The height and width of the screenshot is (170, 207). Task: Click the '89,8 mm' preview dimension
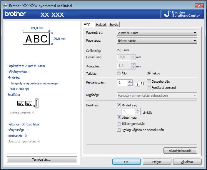click(37, 28)
